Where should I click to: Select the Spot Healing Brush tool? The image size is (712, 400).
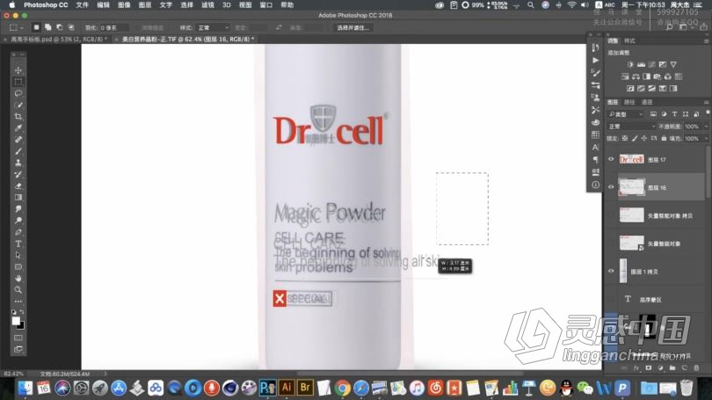18,140
